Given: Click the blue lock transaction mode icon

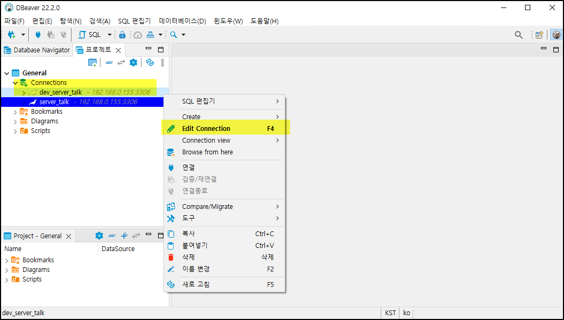Looking at the screenshot, I should click(x=122, y=35).
